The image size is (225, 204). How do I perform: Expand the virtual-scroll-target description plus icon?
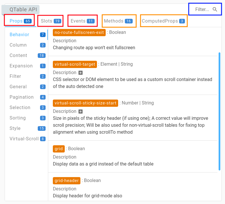tap(81, 73)
